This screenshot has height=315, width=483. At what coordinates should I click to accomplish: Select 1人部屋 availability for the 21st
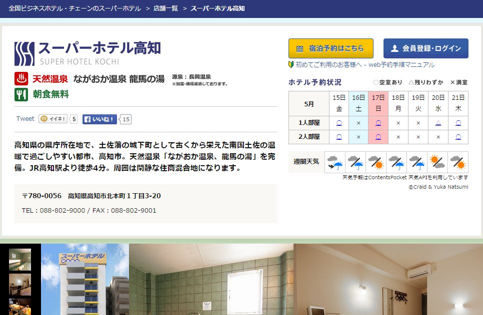tap(458, 123)
